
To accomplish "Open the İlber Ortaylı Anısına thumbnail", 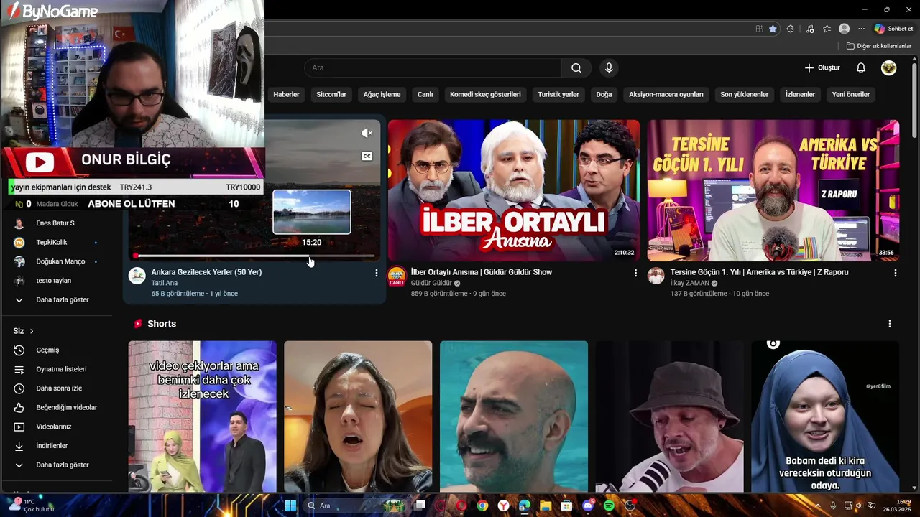I will pos(513,190).
